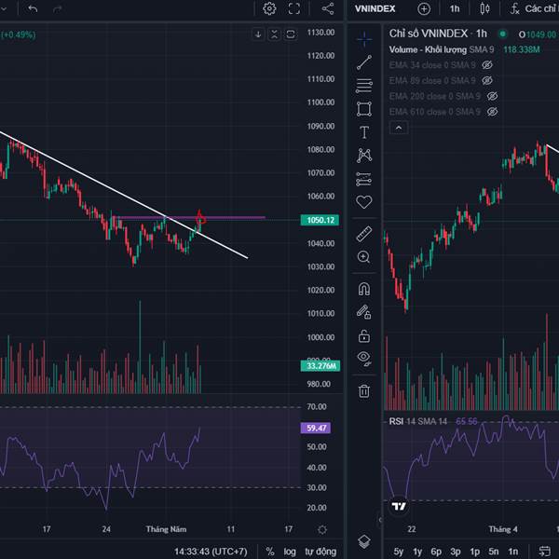
Task: Select the 1y time range
Action: pos(417,552)
